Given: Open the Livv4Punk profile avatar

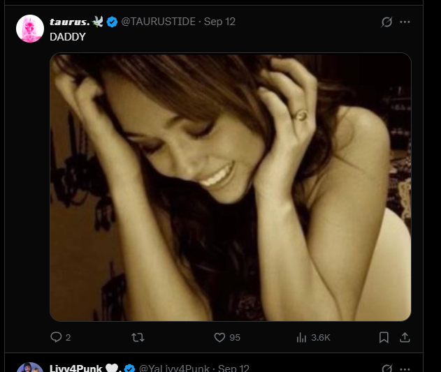Looking at the screenshot, I should (29, 368).
